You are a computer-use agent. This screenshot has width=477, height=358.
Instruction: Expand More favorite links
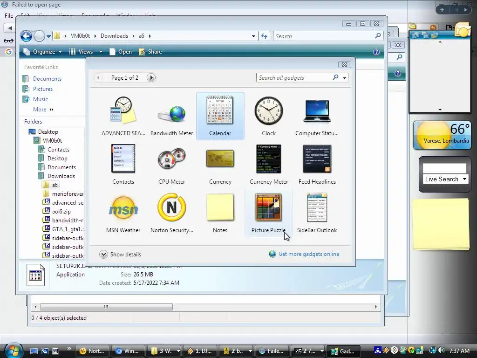(x=43, y=109)
